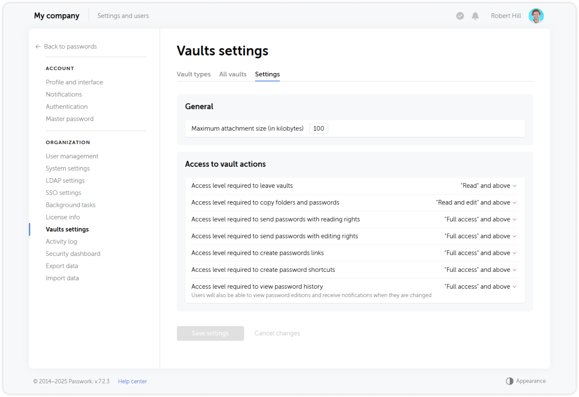
Task: Click the checkmark status icon in the header
Action: pos(460,16)
